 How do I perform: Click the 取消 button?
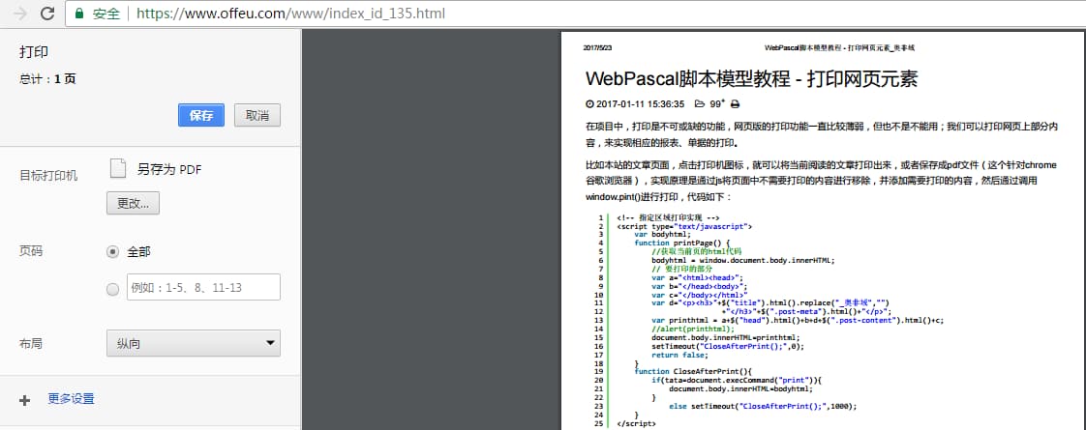[256, 115]
